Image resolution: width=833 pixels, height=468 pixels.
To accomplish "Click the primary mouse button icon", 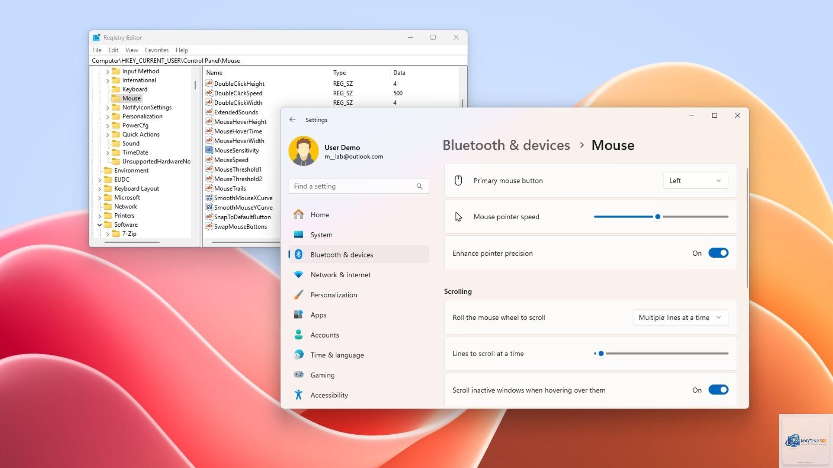I will pos(458,181).
